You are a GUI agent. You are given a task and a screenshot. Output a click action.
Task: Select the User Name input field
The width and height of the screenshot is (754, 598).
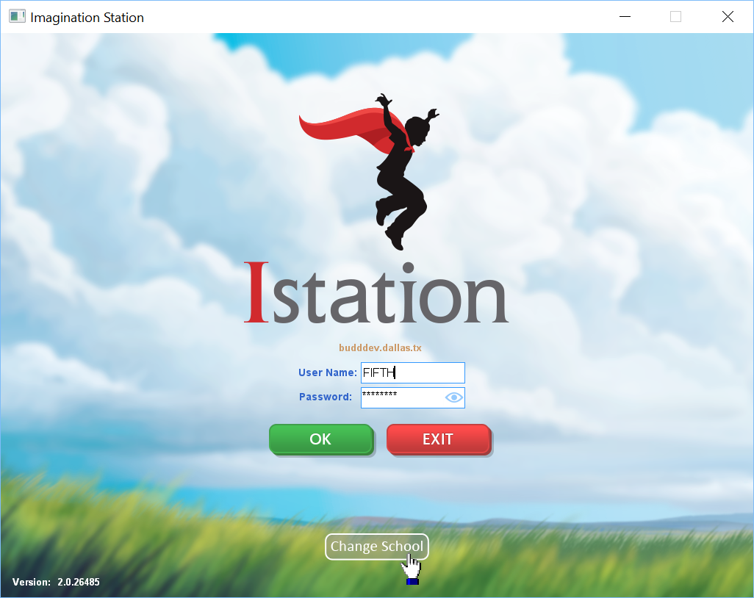412,372
